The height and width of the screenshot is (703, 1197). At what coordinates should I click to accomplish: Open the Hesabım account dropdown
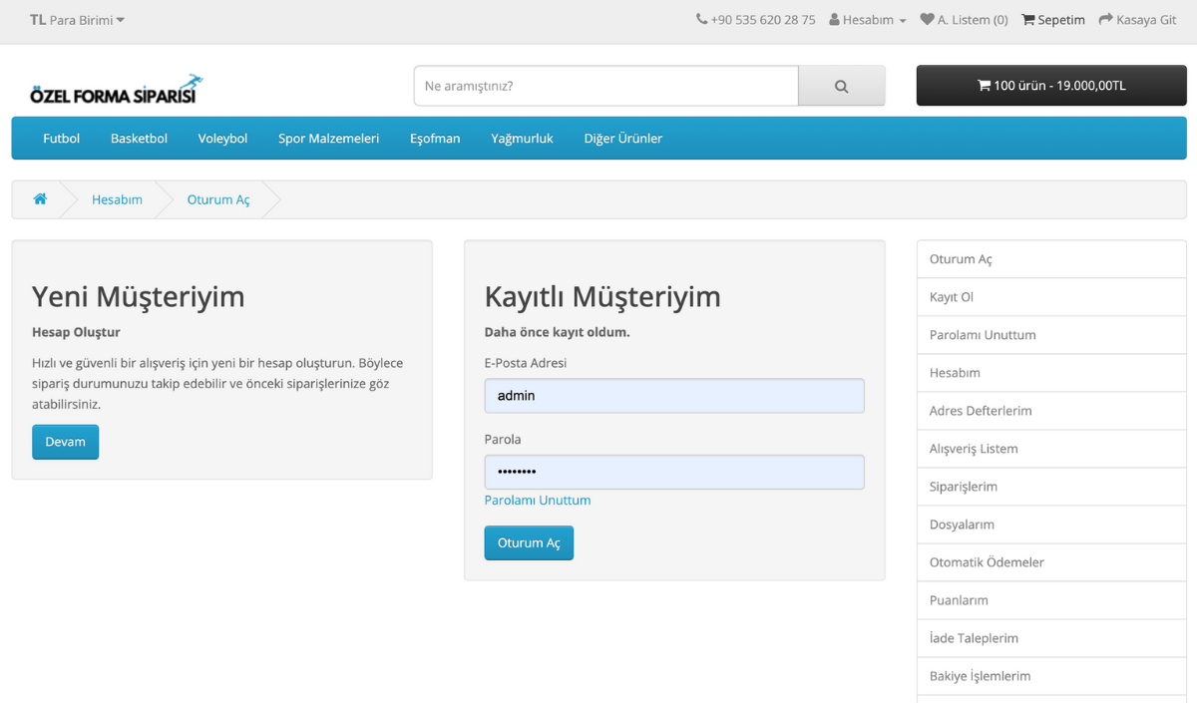click(867, 20)
